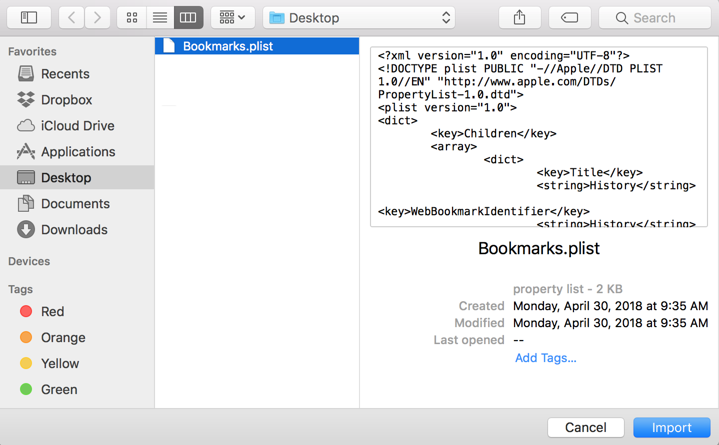This screenshot has width=719, height=445.
Task: Go to the Applications folder
Action: [x=78, y=152]
